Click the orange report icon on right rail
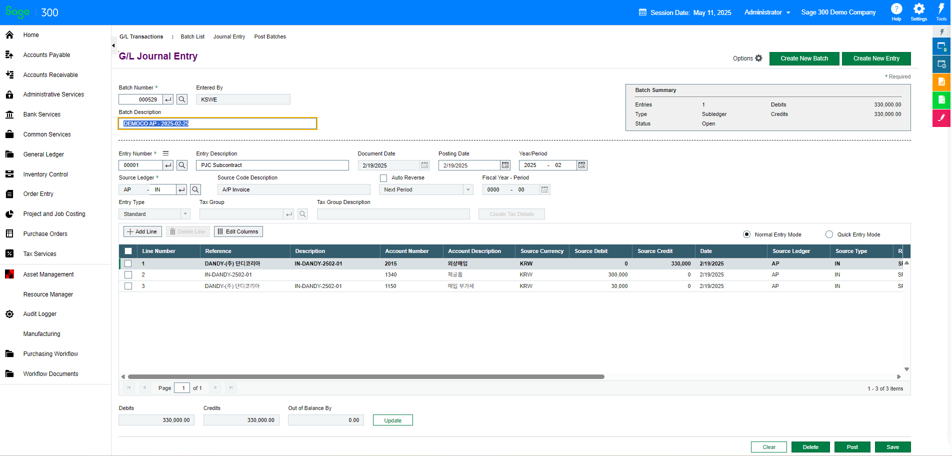952x456 pixels. pyautogui.click(x=941, y=82)
